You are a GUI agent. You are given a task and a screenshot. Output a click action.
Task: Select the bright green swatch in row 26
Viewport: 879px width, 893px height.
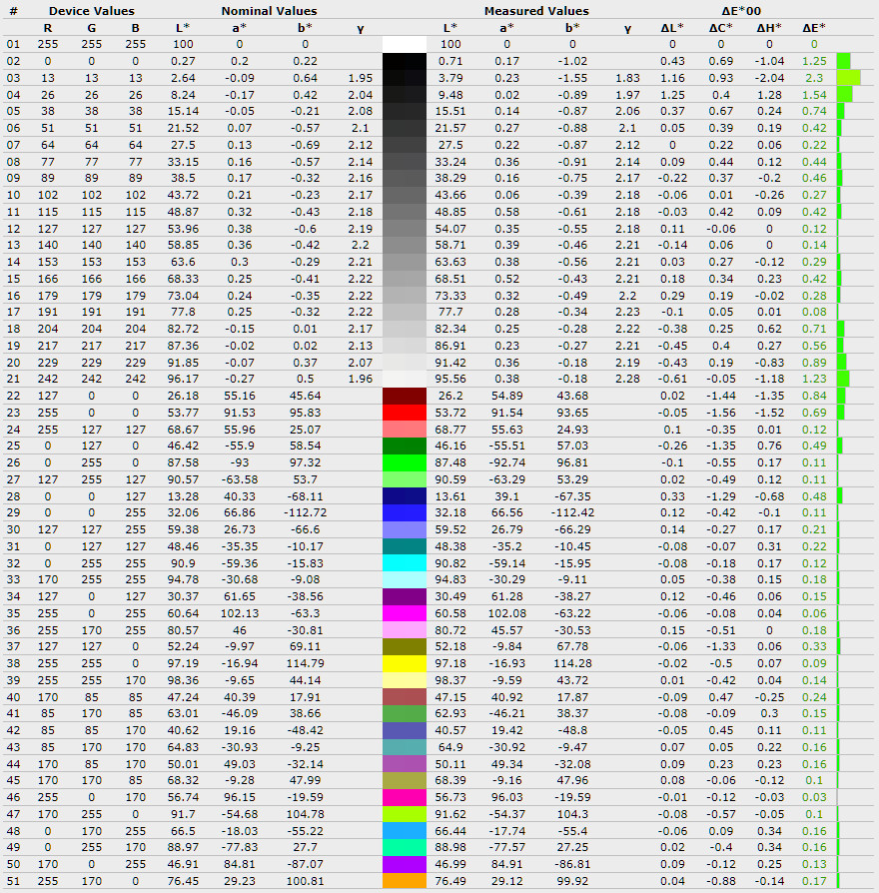pyautogui.click(x=405, y=462)
